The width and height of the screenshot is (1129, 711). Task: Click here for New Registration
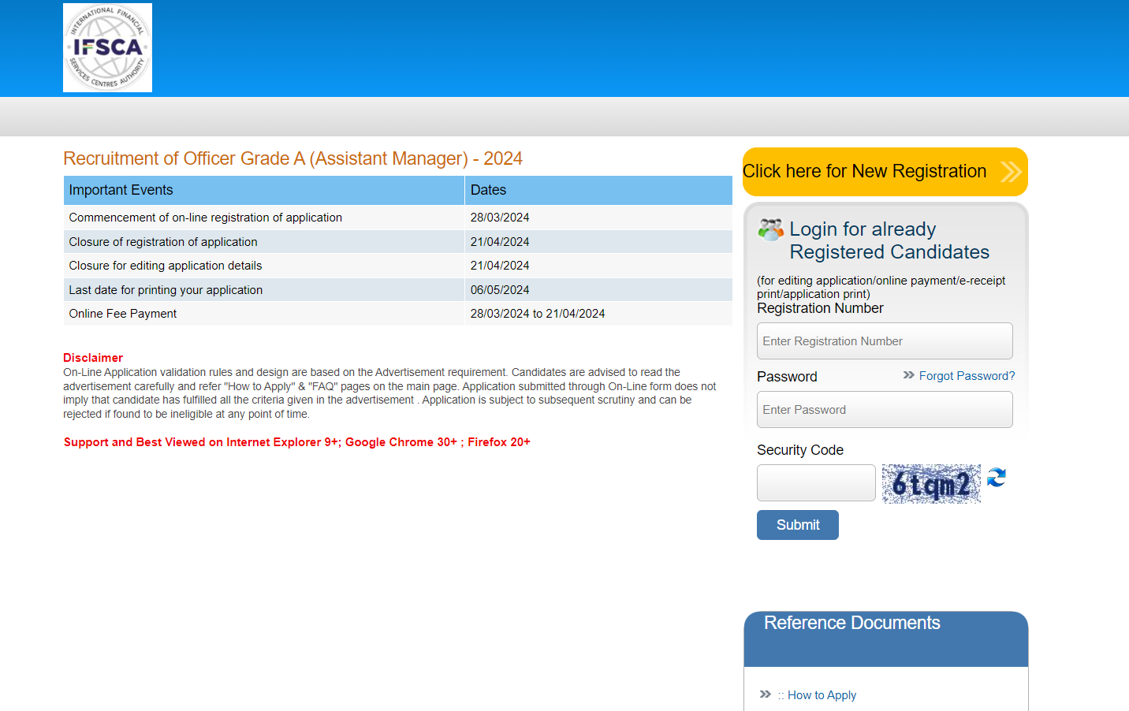[865, 171]
